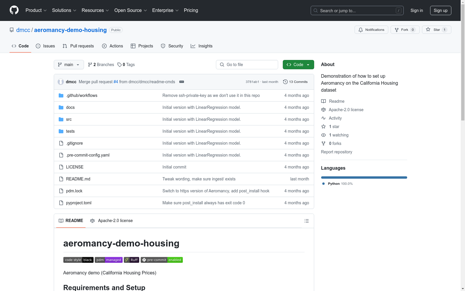Click the Activity pulse icon
The image size is (465, 291).
[323, 118]
